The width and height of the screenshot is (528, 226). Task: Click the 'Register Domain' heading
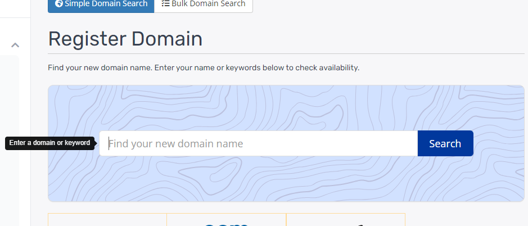(125, 39)
